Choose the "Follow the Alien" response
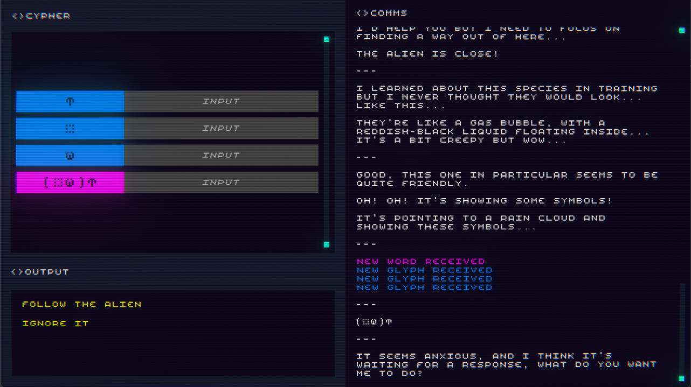This screenshot has height=387, width=691. pos(81,304)
